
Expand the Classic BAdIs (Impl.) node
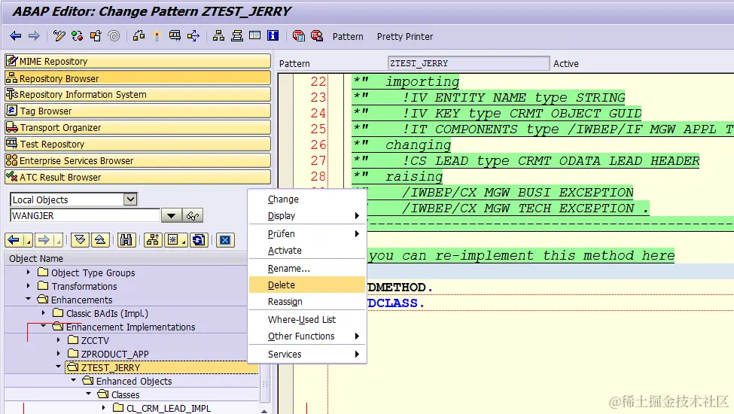coord(43,313)
